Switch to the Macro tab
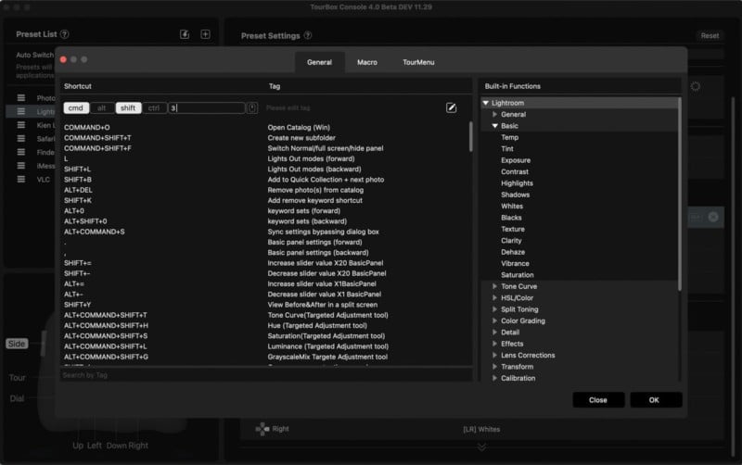Image resolution: width=742 pixels, height=465 pixels. point(367,62)
